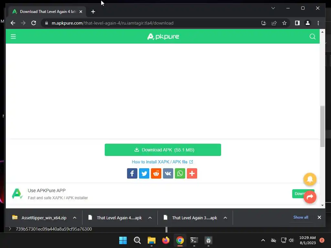Expand options for That Level Again 4 apk
This screenshot has height=248, width=331.
150,218
